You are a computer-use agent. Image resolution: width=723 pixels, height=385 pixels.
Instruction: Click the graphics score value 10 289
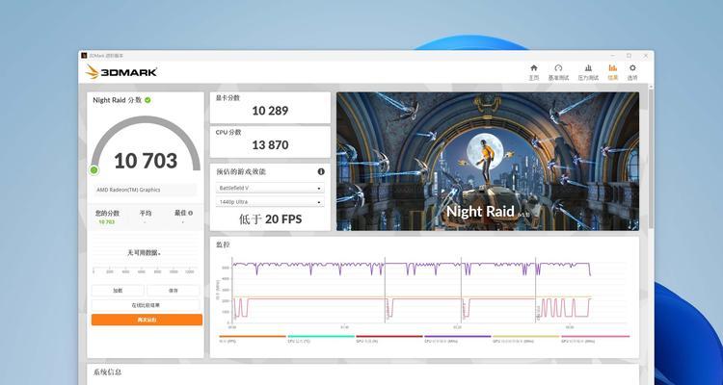(x=270, y=111)
